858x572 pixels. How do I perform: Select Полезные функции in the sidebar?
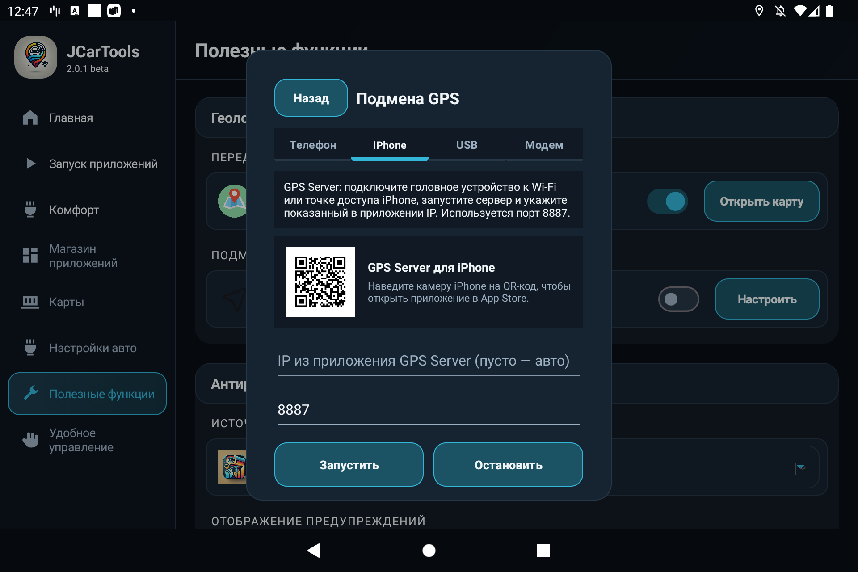[88, 394]
